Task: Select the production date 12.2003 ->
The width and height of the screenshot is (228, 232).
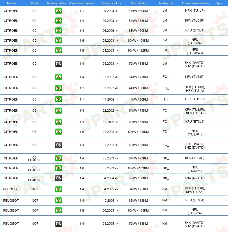Action: 111,122
